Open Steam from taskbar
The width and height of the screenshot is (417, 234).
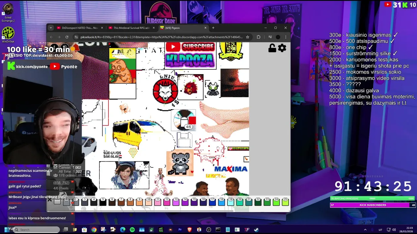[256, 230]
